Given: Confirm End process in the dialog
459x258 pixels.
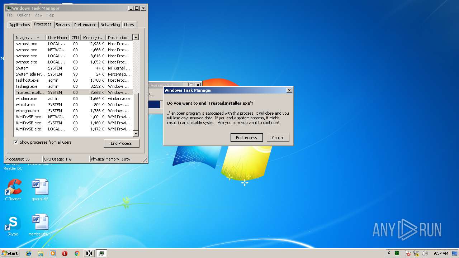Looking at the screenshot, I should tap(246, 138).
